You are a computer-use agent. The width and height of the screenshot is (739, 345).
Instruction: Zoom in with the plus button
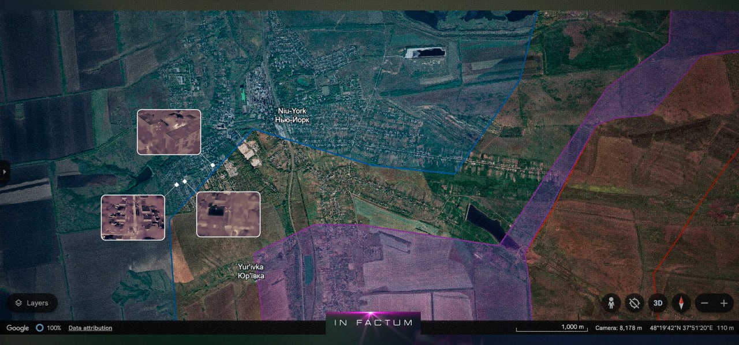(723, 303)
